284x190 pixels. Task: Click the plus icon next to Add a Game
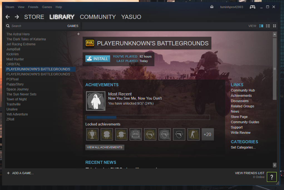8,173
